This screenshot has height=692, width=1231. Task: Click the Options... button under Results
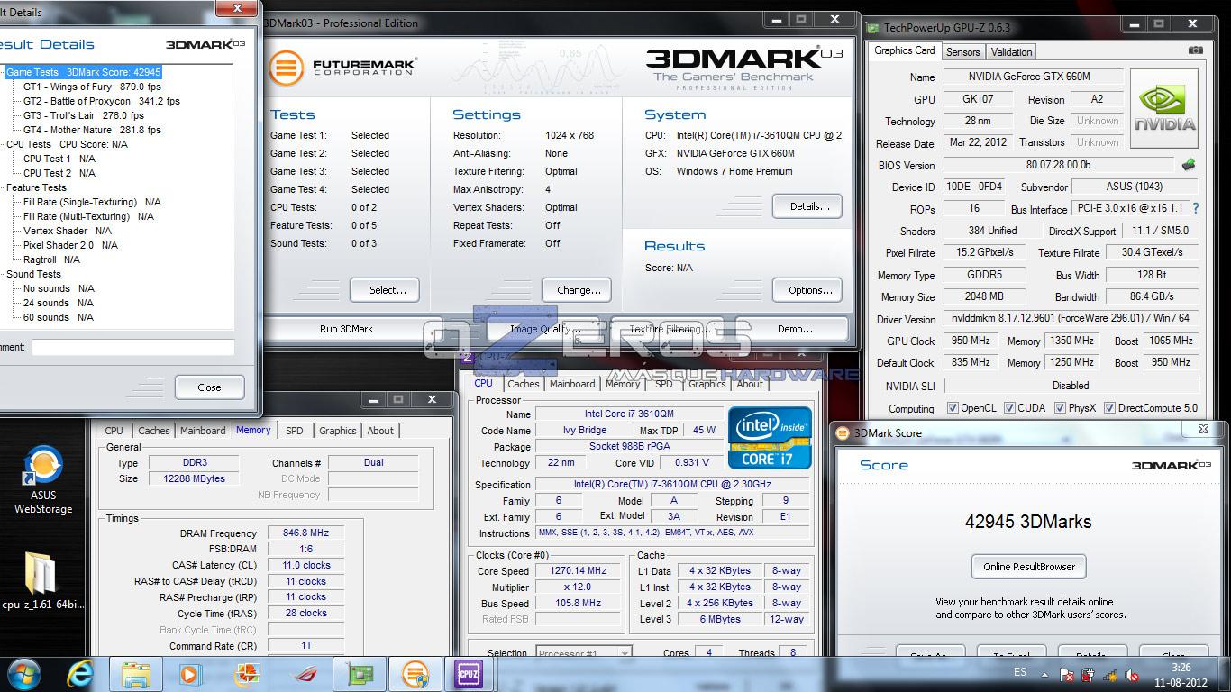coord(809,290)
